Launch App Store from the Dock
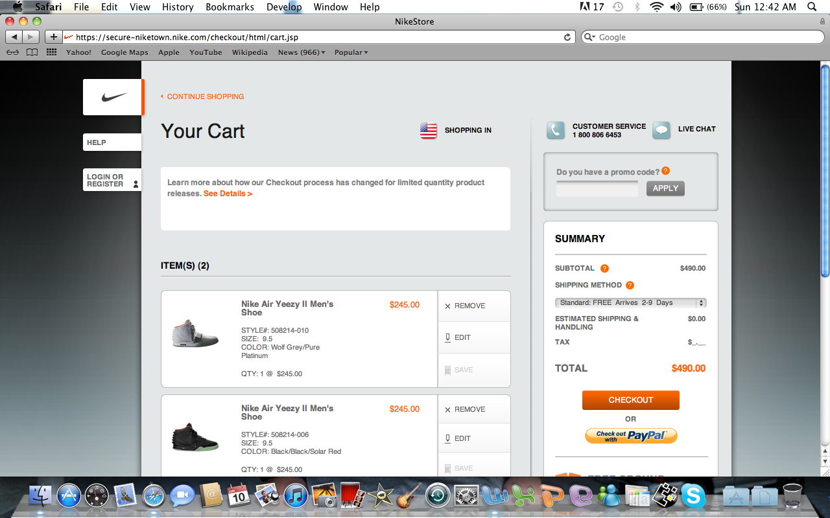This screenshot has height=518, width=830. click(69, 496)
